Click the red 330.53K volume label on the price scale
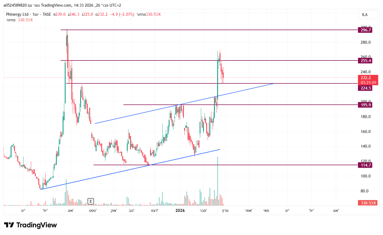 click(x=368, y=203)
